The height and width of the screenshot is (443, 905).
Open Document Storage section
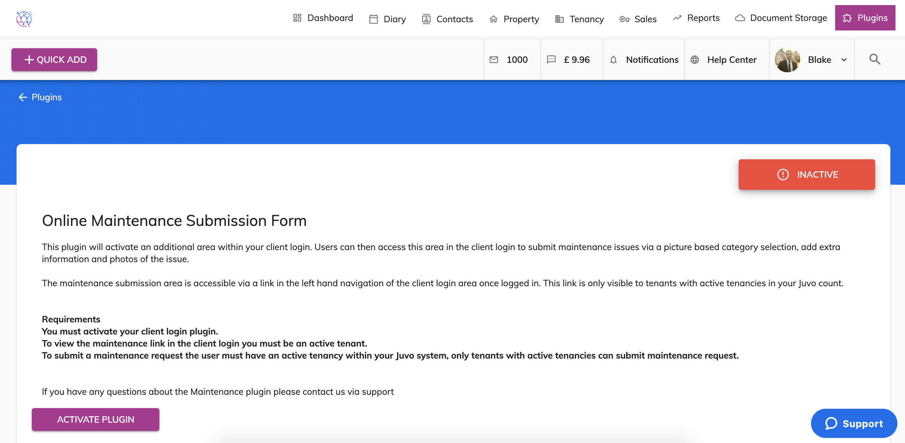coord(781,18)
